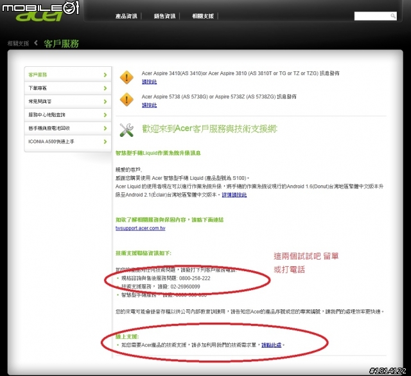Click the Acer logo in header

39,17
